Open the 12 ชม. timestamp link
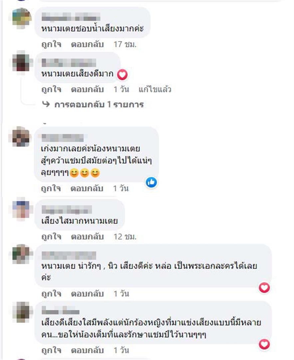This screenshot has width=294, height=360. 125,237
